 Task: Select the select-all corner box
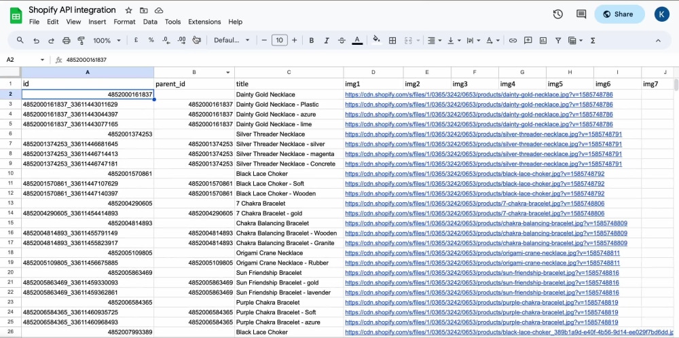pos(10,72)
